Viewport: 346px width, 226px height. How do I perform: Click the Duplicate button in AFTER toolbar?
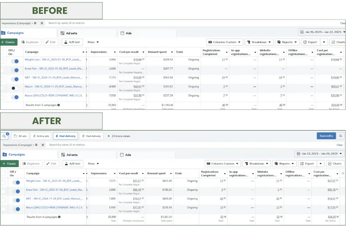coord(31,164)
